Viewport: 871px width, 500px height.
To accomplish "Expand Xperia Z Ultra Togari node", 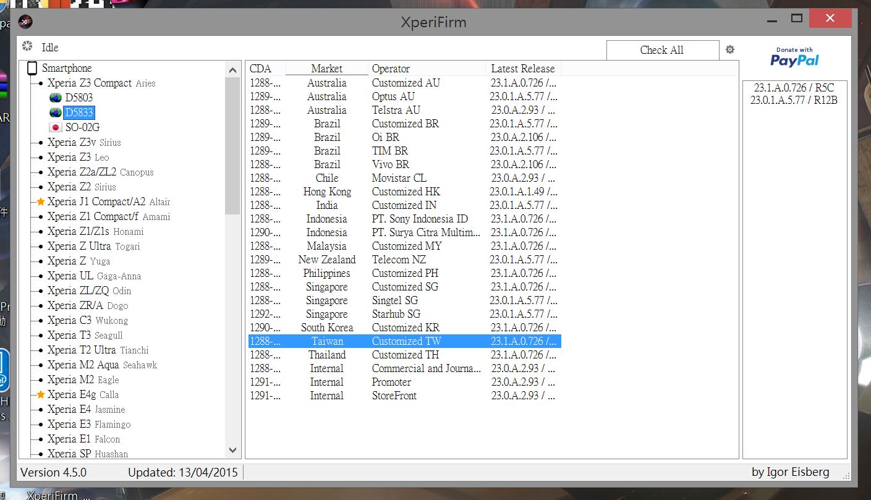I will pos(41,247).
